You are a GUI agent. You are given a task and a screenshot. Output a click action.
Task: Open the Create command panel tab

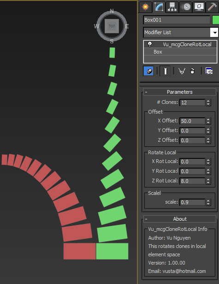click(145, 7)
